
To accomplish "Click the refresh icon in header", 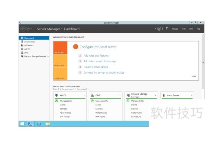I will (159, 29).
